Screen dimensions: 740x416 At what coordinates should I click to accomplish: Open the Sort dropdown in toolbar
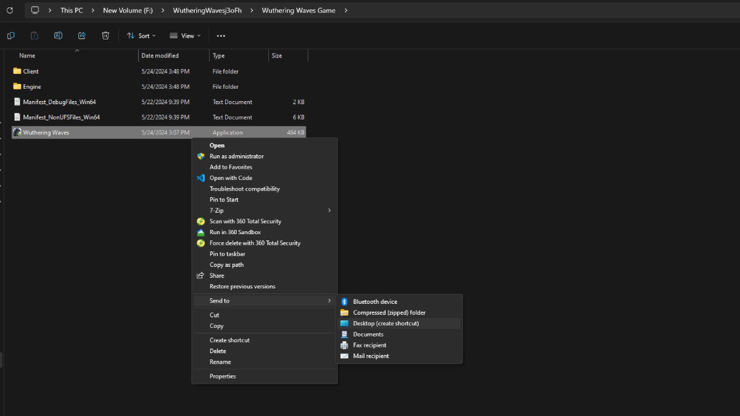point(141,36)
